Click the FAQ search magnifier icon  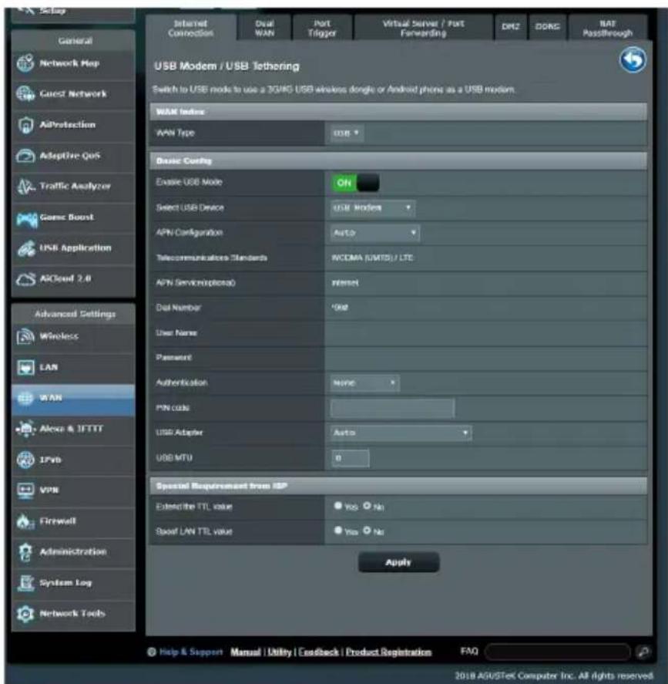pos(643,652)
